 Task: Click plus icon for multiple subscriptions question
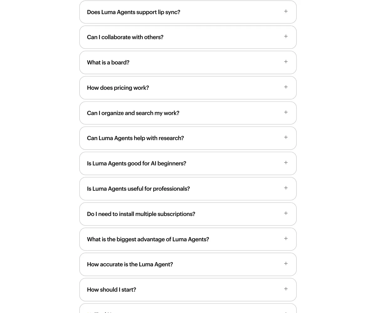point(286,213)
